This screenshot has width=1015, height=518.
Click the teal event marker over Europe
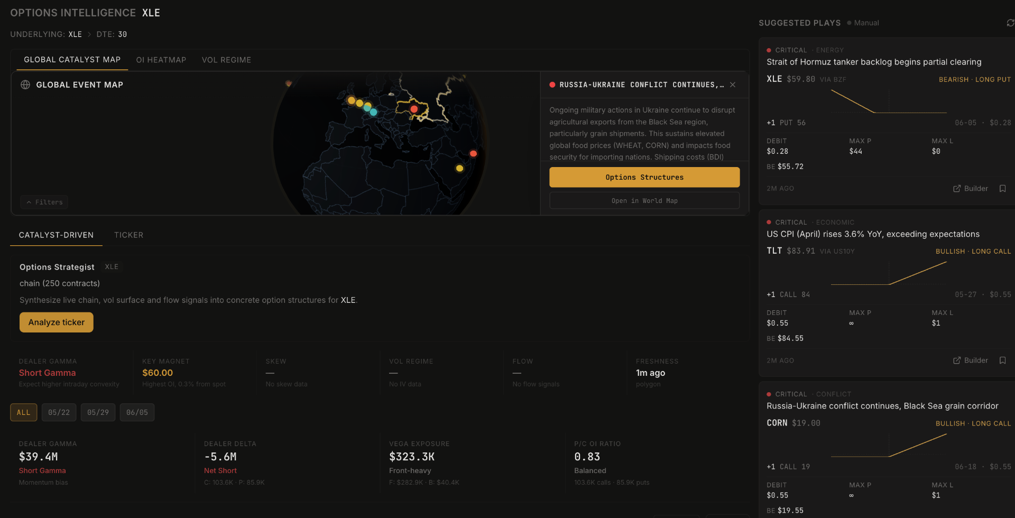(373, 112)
